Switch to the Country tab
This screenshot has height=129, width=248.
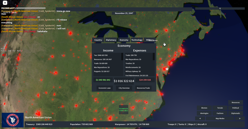coord(98,40)
